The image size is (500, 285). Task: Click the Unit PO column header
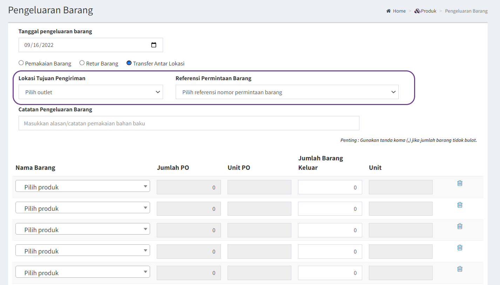click(239, 167)
